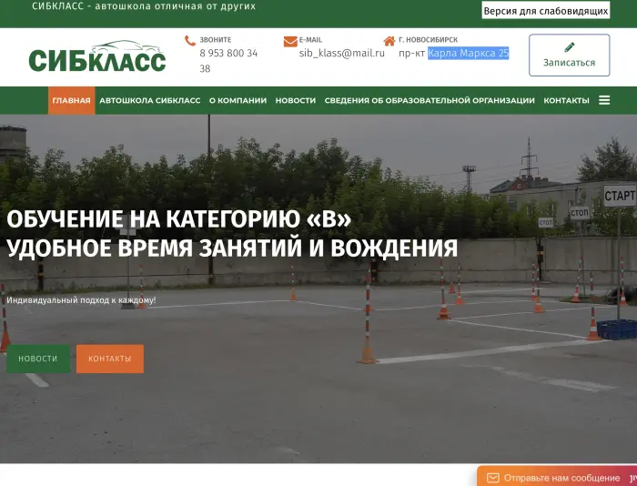Expand the Автошкола СибКласс menu
The image size is (637, 486).
click(x=150, y=101)
